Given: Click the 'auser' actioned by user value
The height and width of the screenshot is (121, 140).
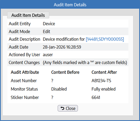Looking at the screenshot, I should (48, 55).
